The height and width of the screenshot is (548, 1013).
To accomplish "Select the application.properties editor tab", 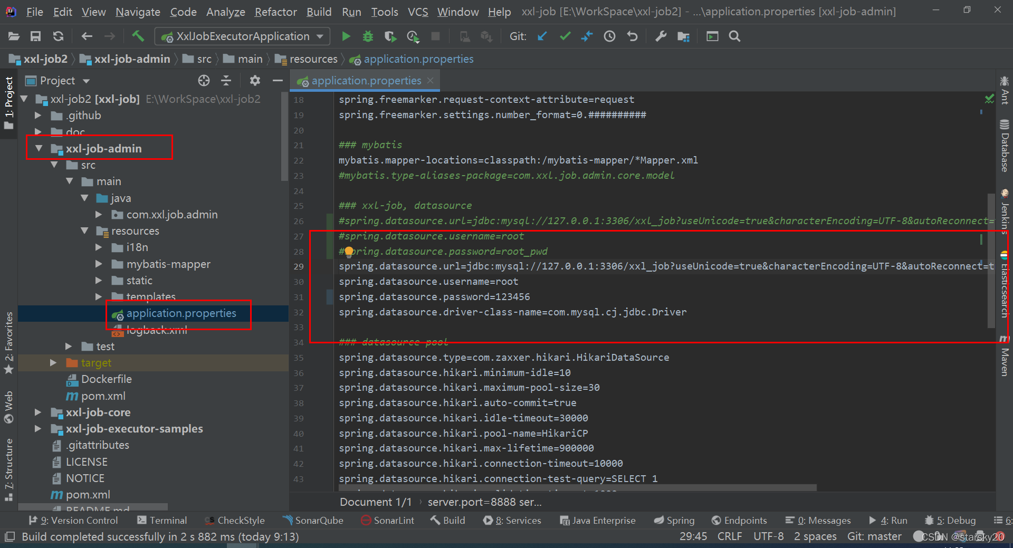I will [366, 81].
